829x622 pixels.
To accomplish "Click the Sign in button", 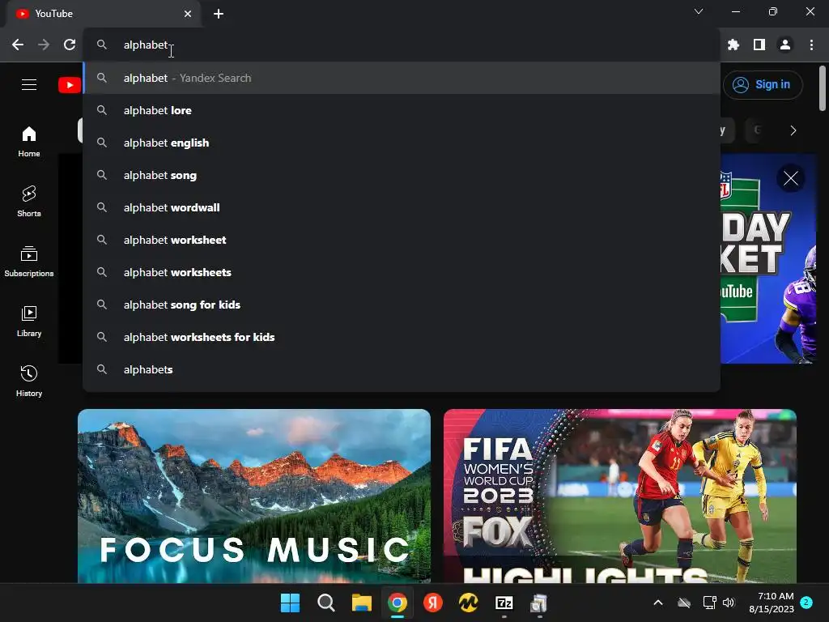I will [763, 84].
